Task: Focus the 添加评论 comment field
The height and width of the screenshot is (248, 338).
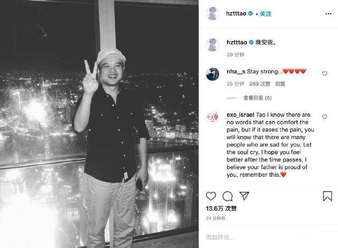Action: click(268, 237)
